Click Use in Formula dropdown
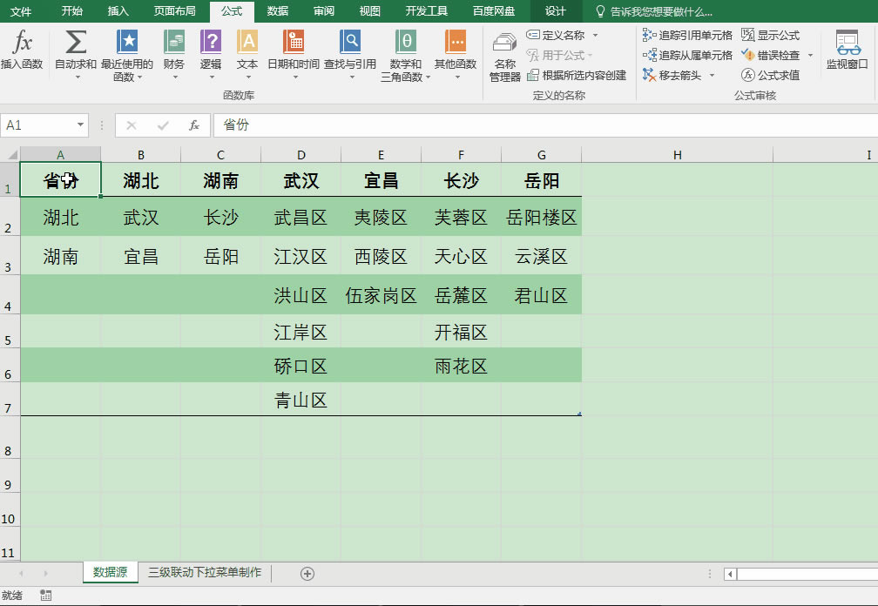 (x=559, y=55)
